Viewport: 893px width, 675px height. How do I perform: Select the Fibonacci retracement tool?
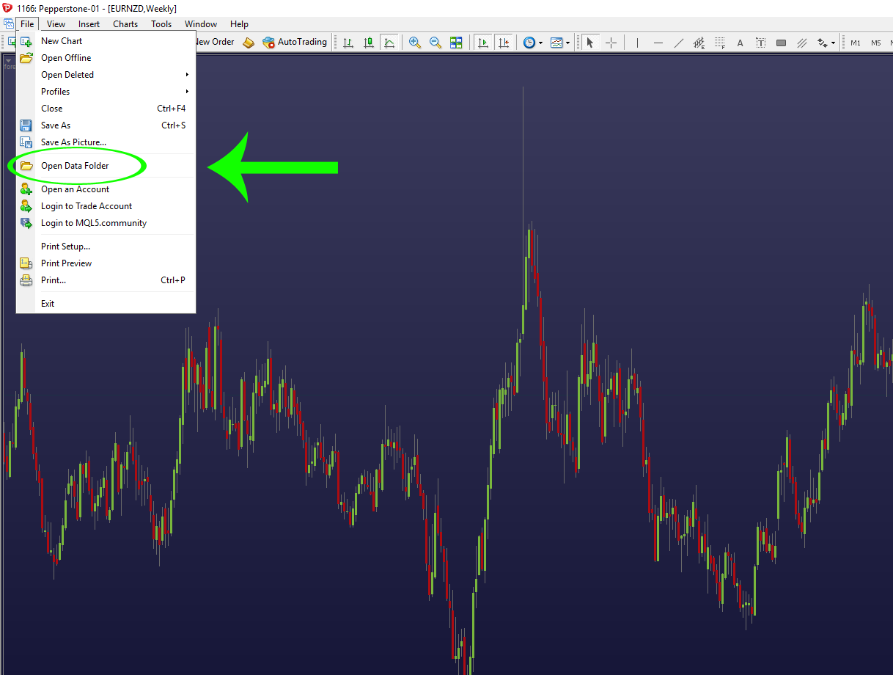click(719, 43)
